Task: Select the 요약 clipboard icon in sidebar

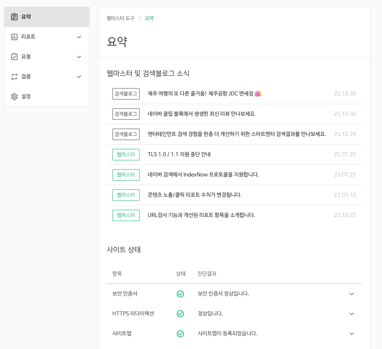Action: pos(14,17)
